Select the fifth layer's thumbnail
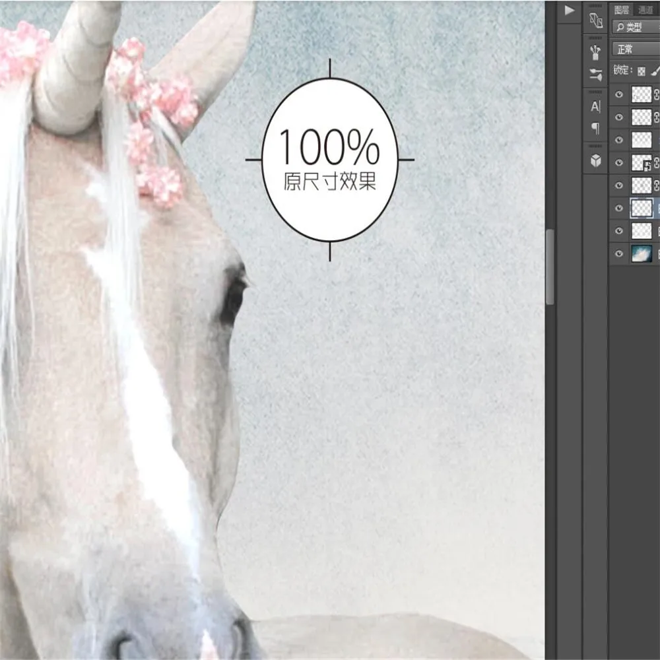Viewport: 660px width, 660px height. (642, 185)
